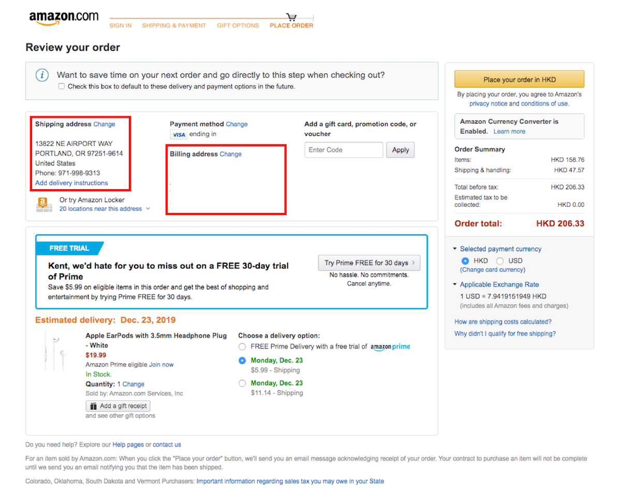Screen dimensions: 621x488
Task: Click the shopping cart icon in progress bar
Action: 291,17
